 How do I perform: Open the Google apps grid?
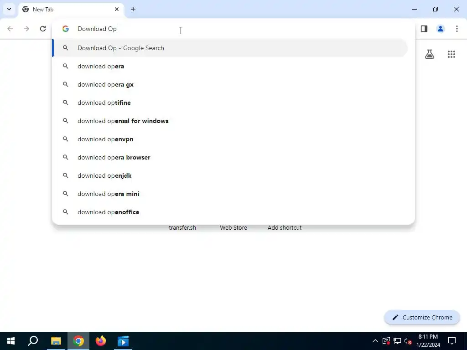[x=451, y=54]
